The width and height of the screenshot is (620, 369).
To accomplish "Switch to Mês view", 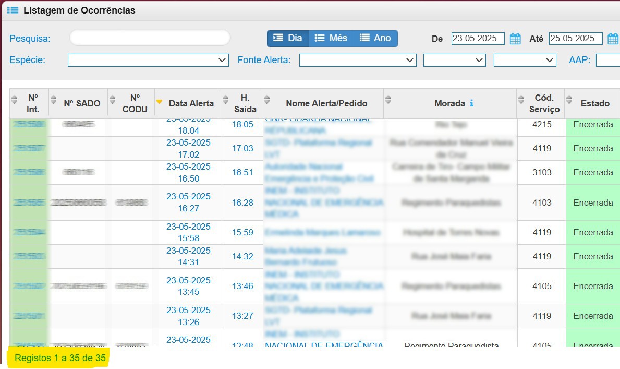I will click(331, 38).
